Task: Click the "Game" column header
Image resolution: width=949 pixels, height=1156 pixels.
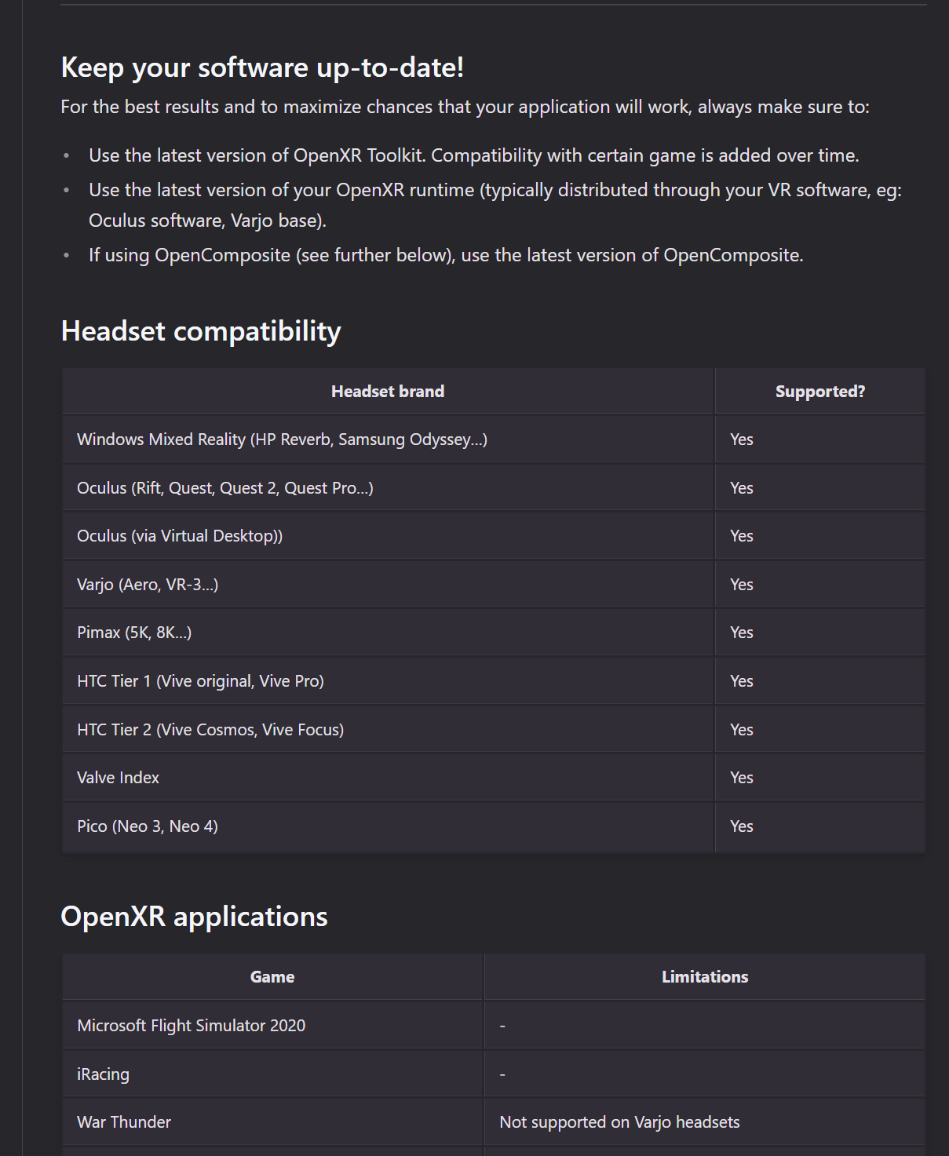Action: (272, 977)
